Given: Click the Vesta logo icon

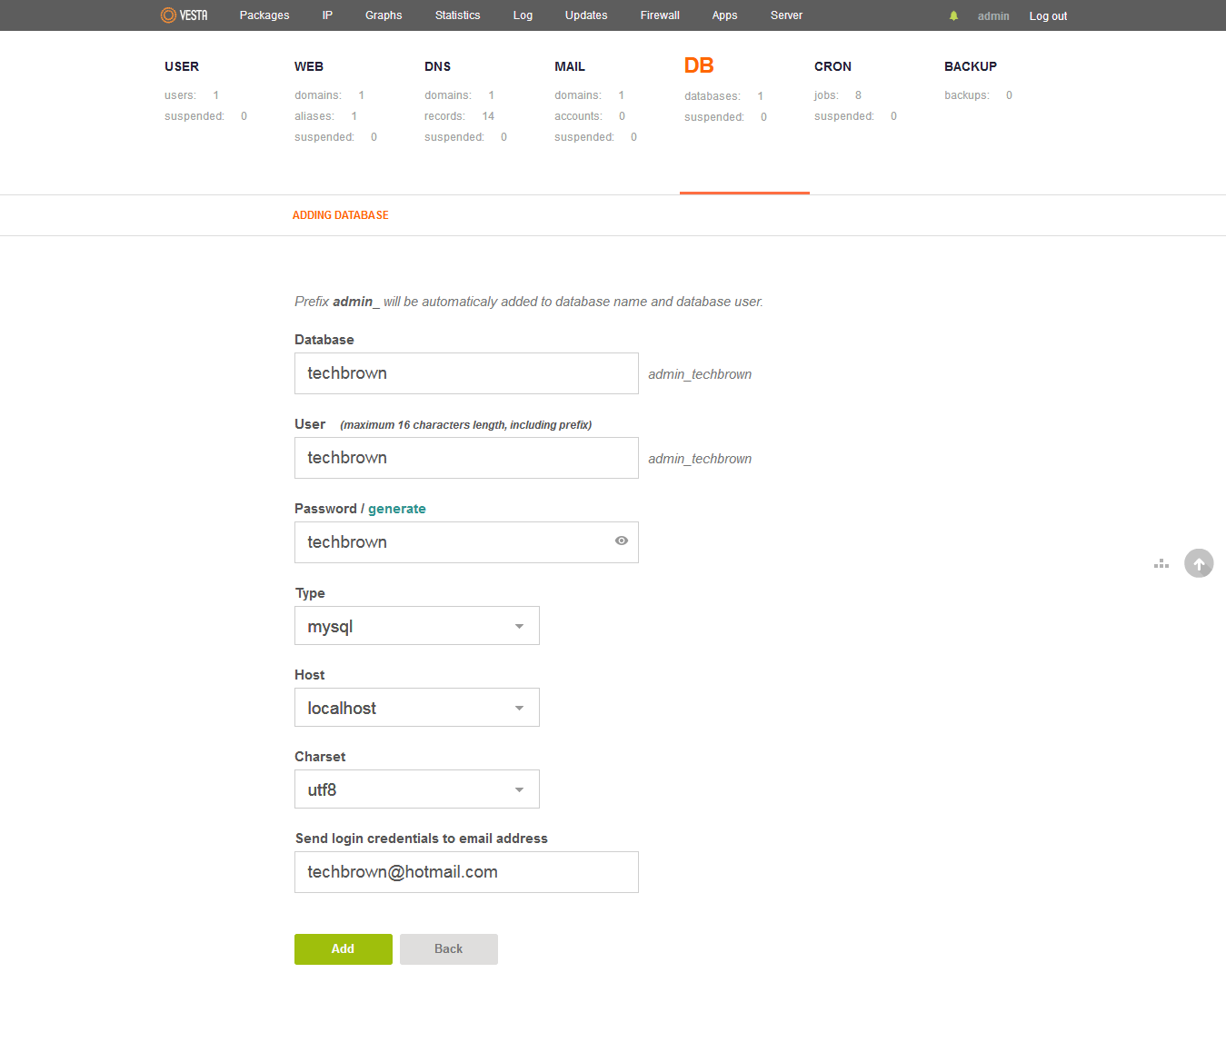Looking at the screenshot, I should click(169, 15).
